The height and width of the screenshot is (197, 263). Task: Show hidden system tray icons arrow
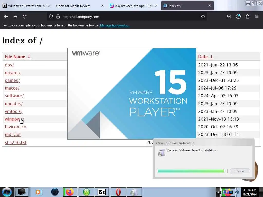[219, 192]
